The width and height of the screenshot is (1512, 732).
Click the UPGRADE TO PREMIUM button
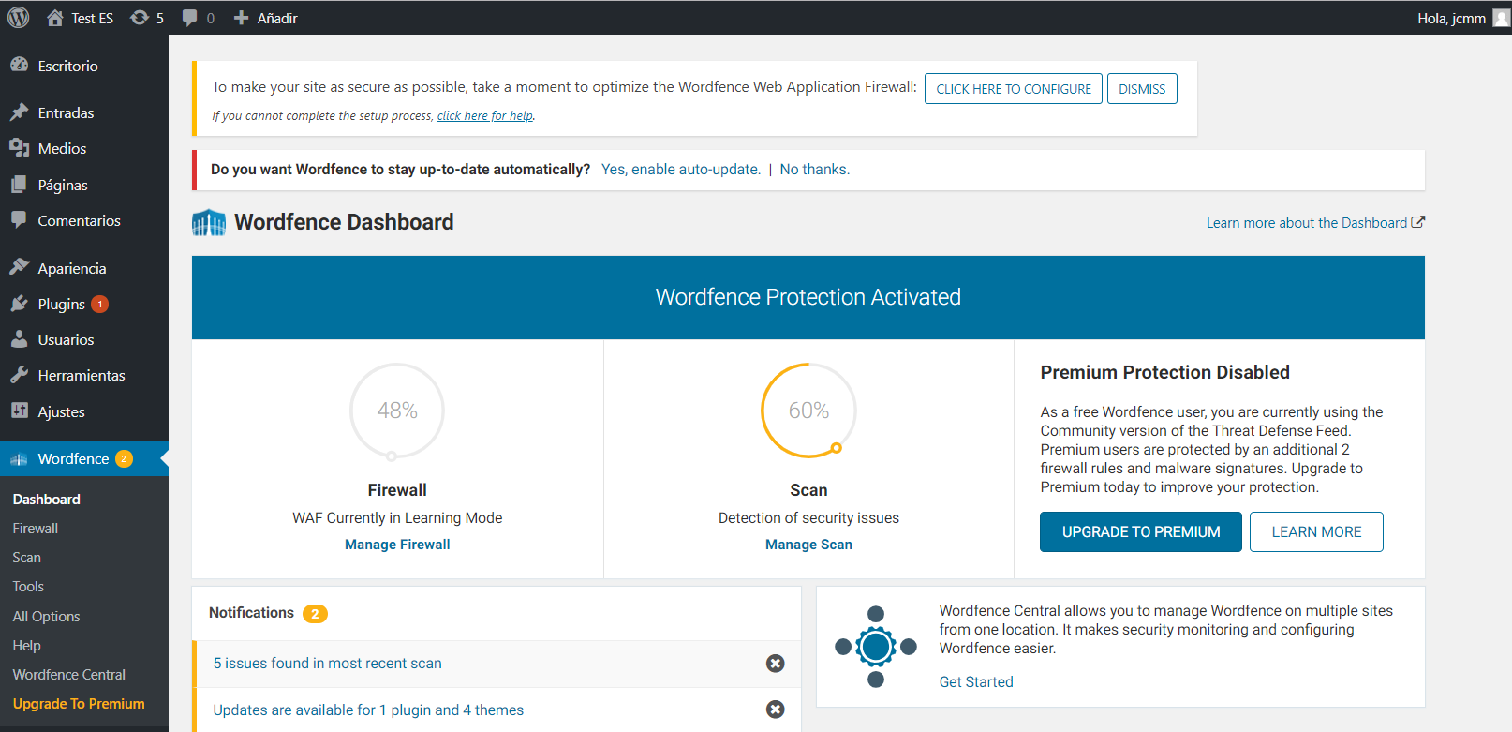1140,531
